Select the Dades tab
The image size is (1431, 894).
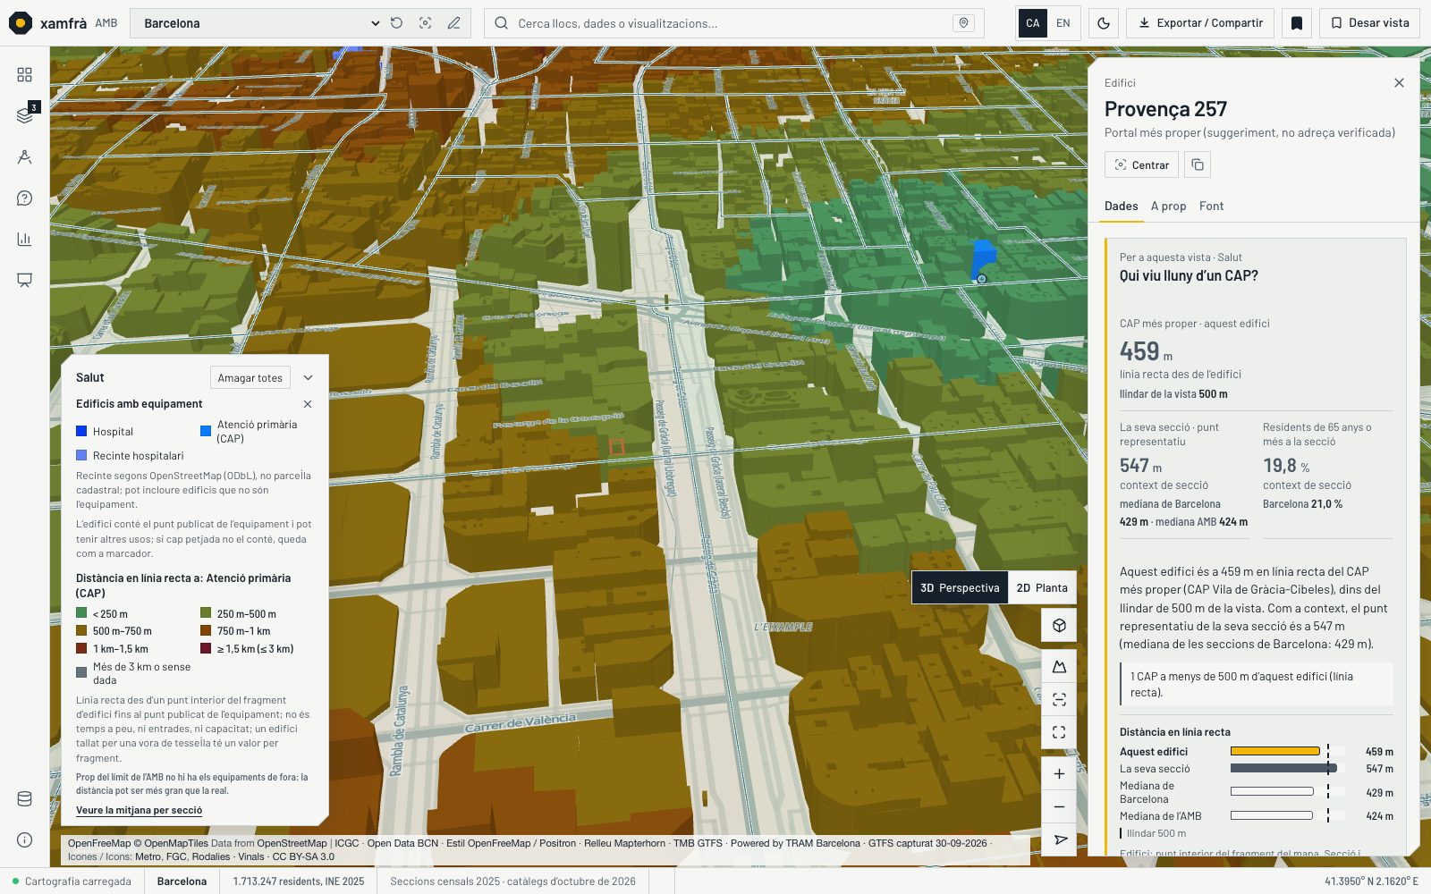[1121, 206]
